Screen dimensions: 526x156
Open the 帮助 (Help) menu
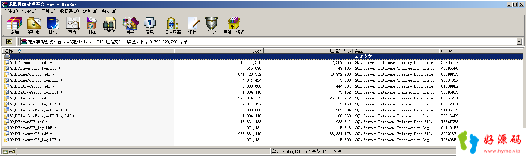(x=109, y=11)
